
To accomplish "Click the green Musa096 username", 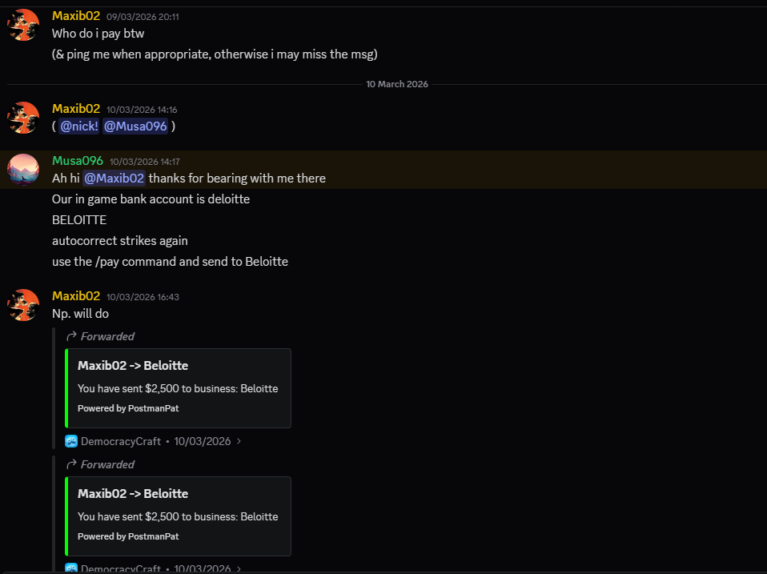I will 78,161.
